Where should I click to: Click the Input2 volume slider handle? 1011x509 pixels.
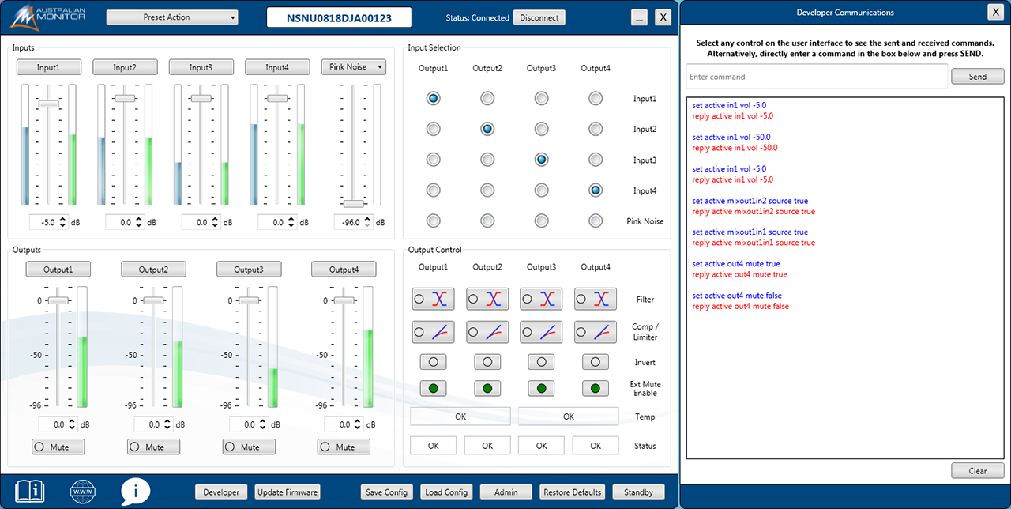(125, 98)
